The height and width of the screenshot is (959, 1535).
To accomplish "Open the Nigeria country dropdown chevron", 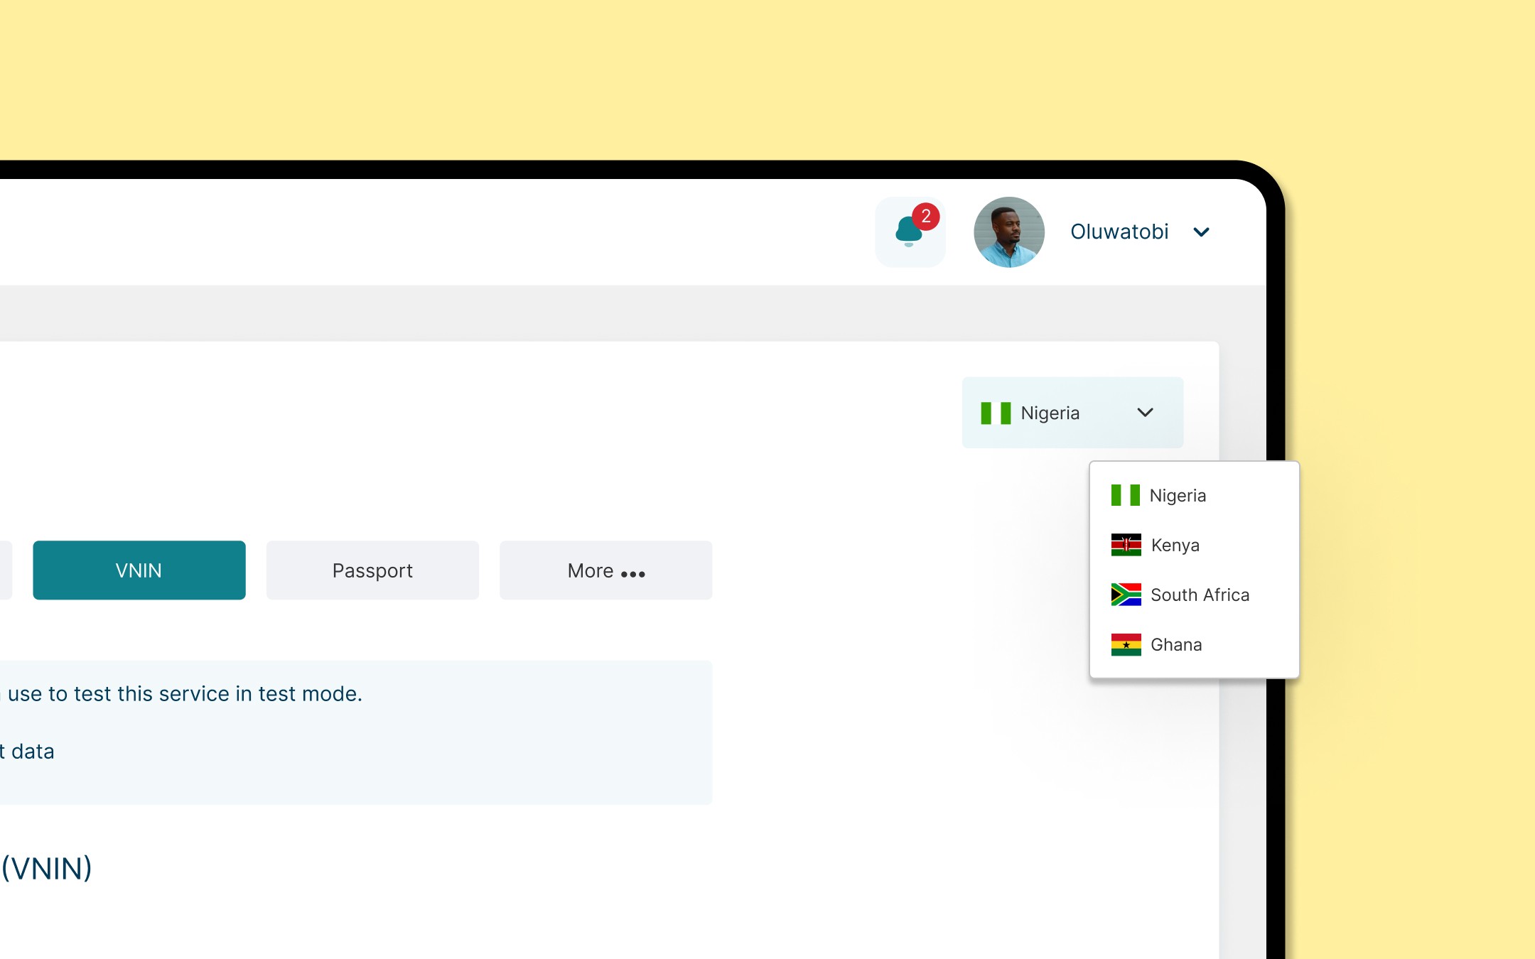I will [1145, 412].
